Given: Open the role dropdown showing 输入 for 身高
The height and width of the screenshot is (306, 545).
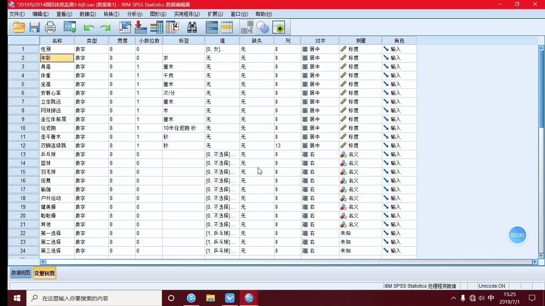Looking at the screenshot, I should pos(399,67).
